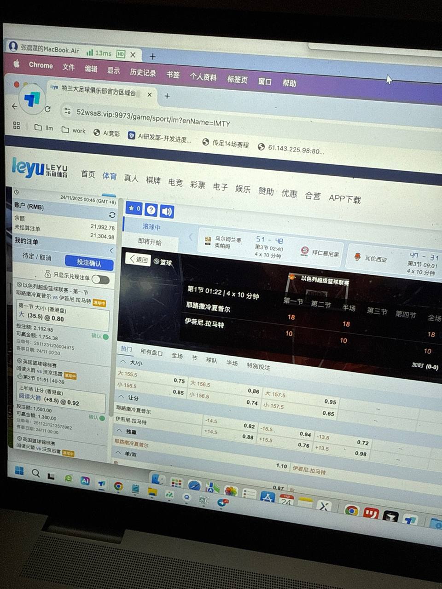Click the 返回 back button

[138, 260]
